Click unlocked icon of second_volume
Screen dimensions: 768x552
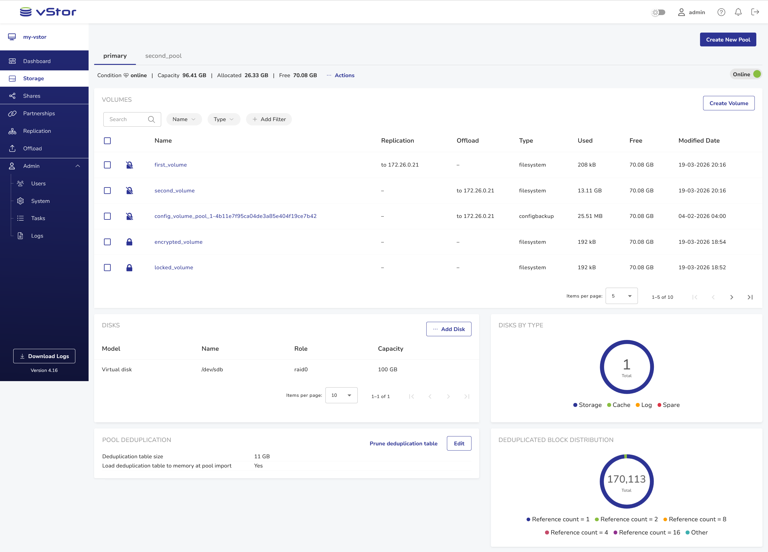pos(129,191)
